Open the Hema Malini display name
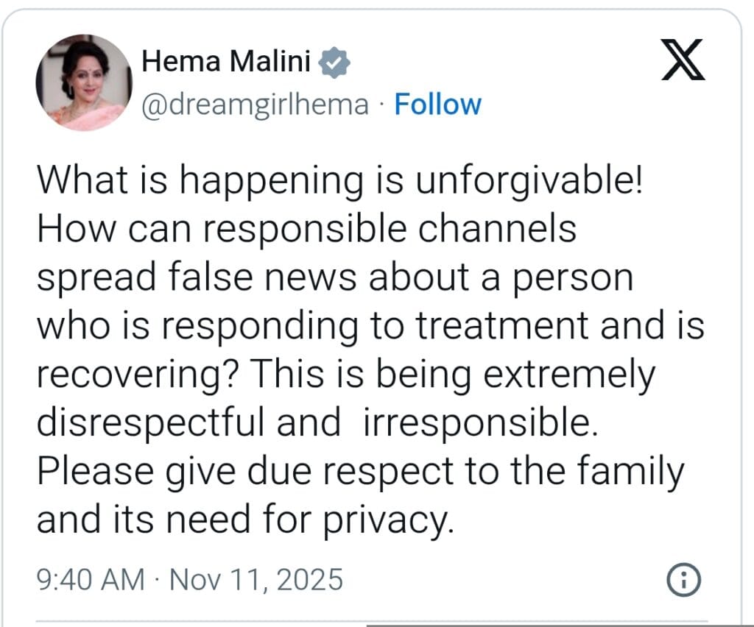The image size is (754, 627). 226,63
